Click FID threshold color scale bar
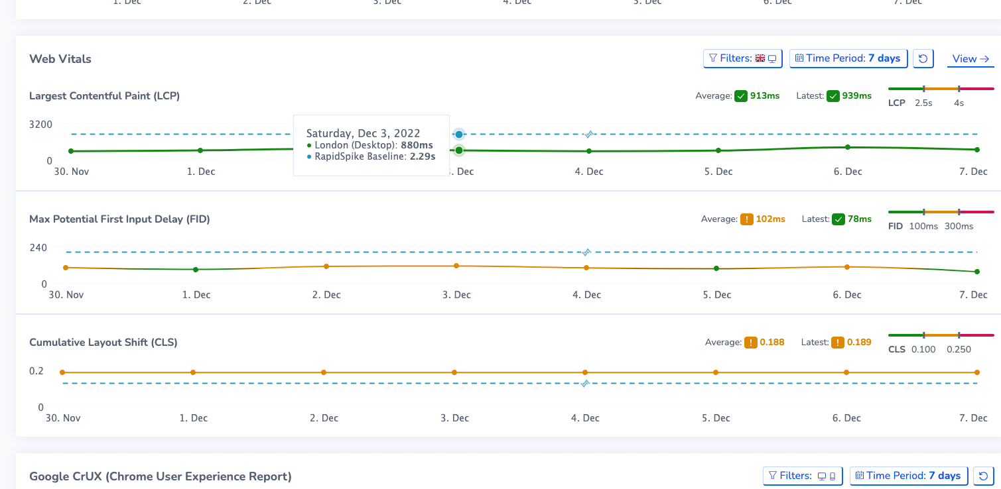The image size is (1001, 489). [x=941, y=212]
